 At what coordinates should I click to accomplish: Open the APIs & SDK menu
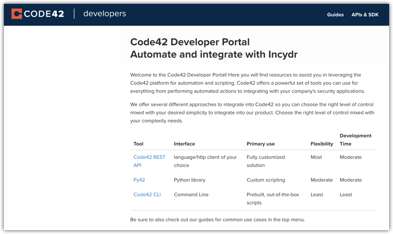[x=364, y=15]
